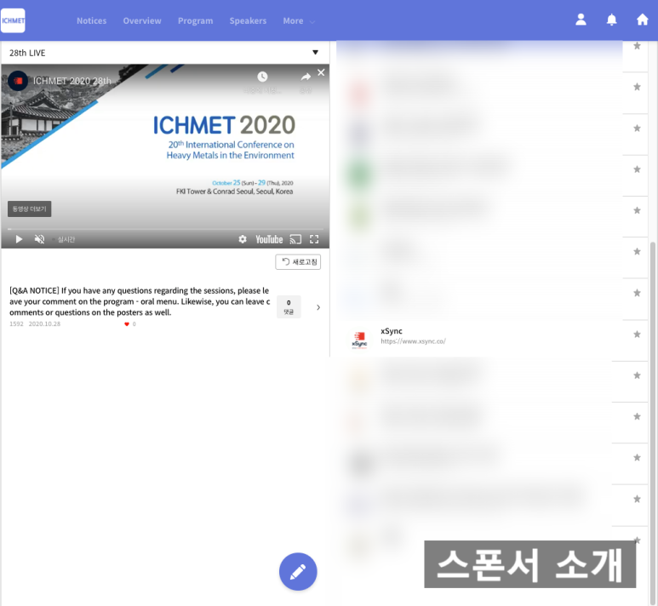Click the refresh button below video

coord(298,262)
